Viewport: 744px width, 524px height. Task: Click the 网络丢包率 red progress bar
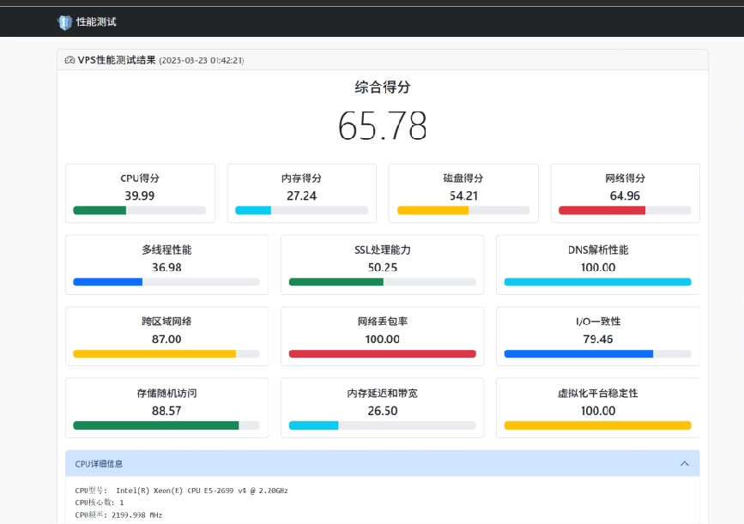383,353
